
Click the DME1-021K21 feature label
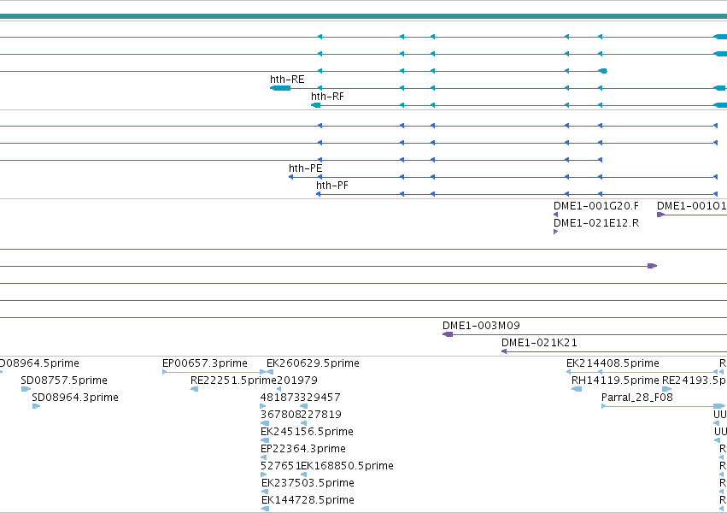click(x=539, y=343)
